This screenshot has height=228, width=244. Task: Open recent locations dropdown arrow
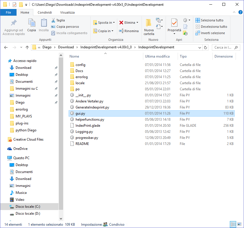[21, 47]
